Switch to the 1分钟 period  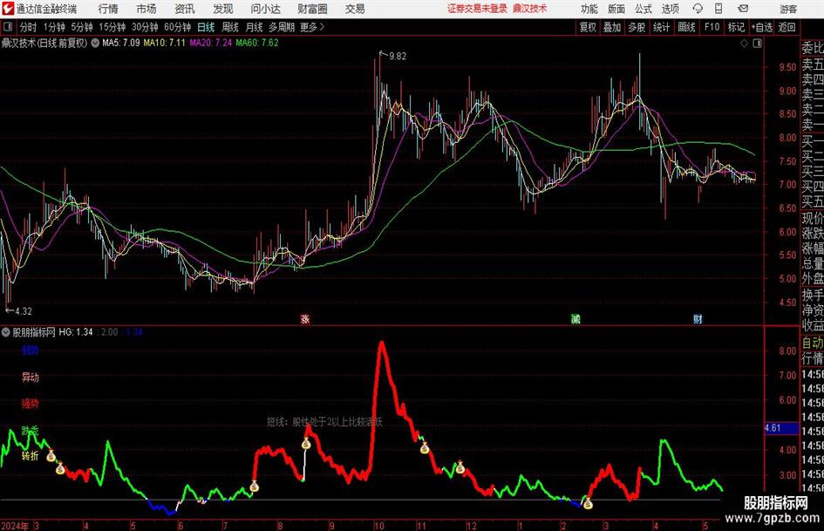[54, 27]
